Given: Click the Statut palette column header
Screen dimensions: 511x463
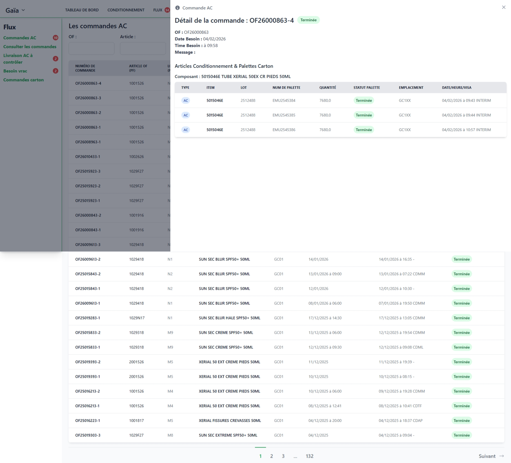Looking at the screenshot, I should (x=366, y=88).
